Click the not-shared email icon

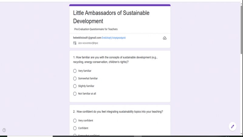tap(75, 43)
